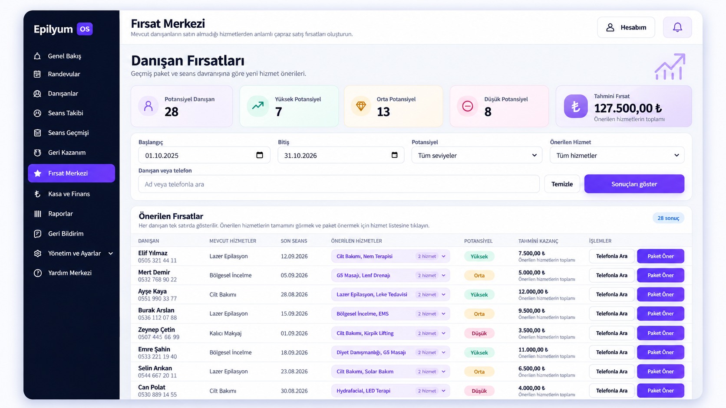Click Telefonla Ara for Selin Arıkan
This screenshot has width=726, height=408.
pyautogui.click(x=611, y=372)
